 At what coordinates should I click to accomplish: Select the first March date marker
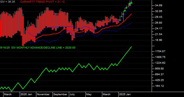pos(8,94)
